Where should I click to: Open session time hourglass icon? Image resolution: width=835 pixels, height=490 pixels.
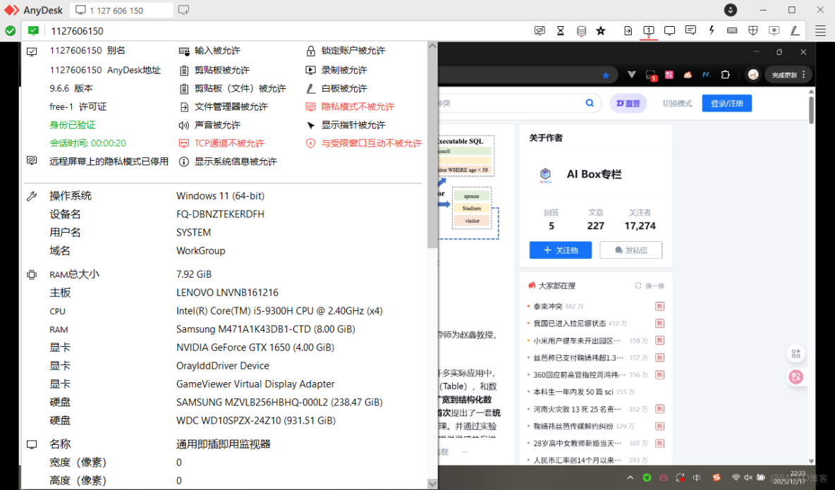[561, 30]
